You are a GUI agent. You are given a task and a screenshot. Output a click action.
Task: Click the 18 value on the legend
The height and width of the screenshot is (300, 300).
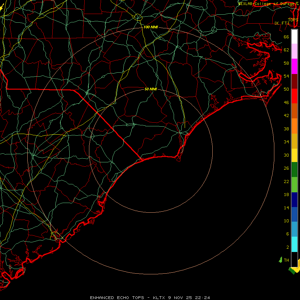pyautogui.click(x=286, y=195)
